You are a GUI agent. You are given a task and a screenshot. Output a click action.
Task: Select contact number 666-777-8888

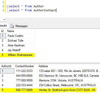(x=25, y=90)
